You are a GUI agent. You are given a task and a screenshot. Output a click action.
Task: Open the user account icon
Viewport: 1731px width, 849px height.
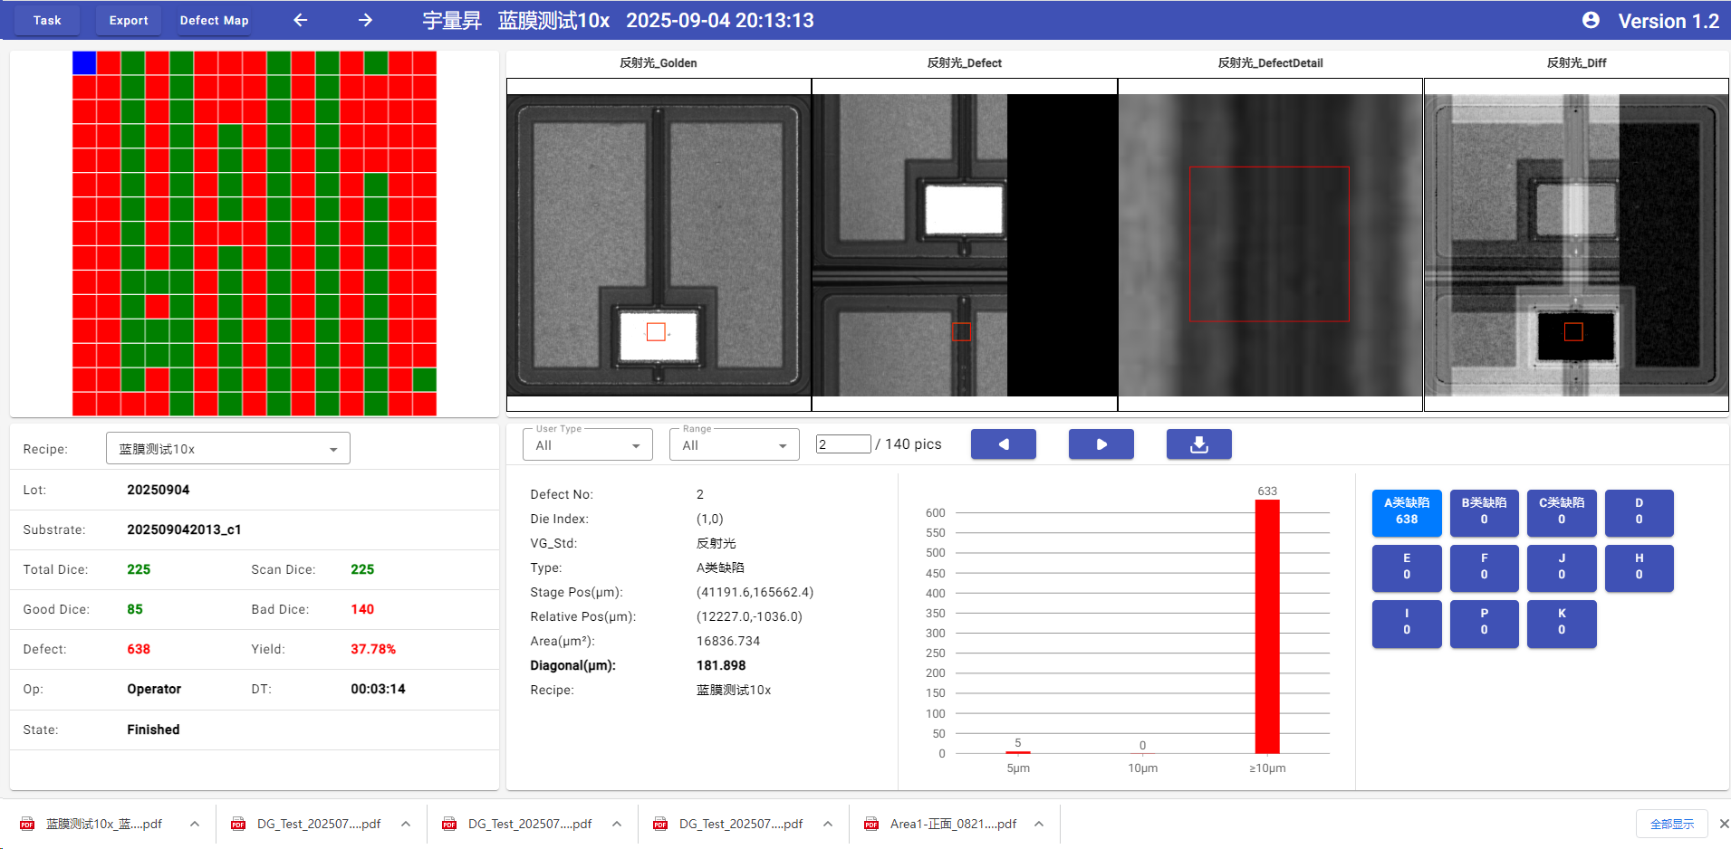click(x=1590, y=20)
